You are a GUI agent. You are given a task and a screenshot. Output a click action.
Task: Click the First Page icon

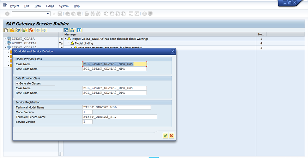coord(106,14)
